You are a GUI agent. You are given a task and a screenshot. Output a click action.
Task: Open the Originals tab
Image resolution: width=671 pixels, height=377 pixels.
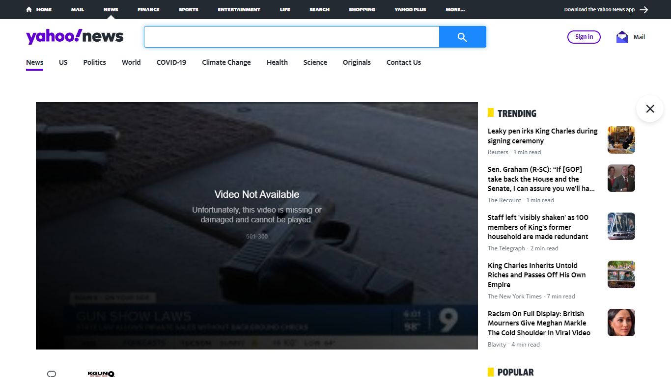tap(357, 62)
